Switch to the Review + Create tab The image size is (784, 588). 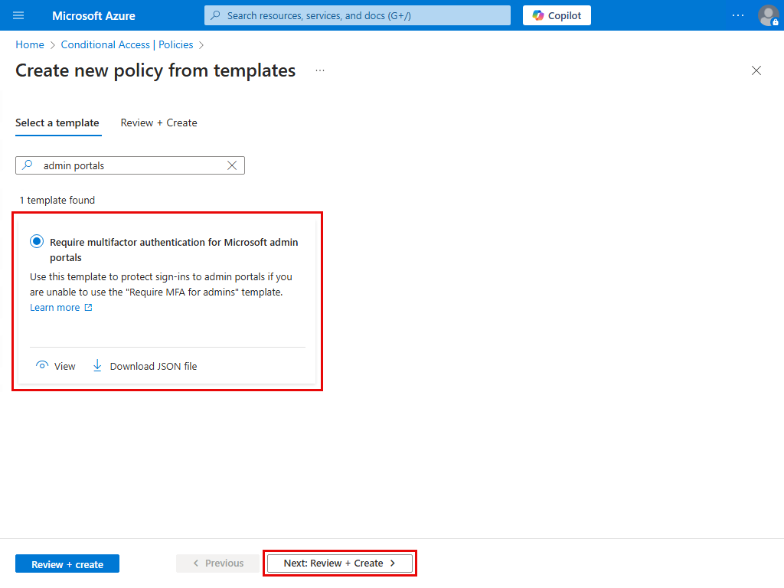tap(158, 123)
